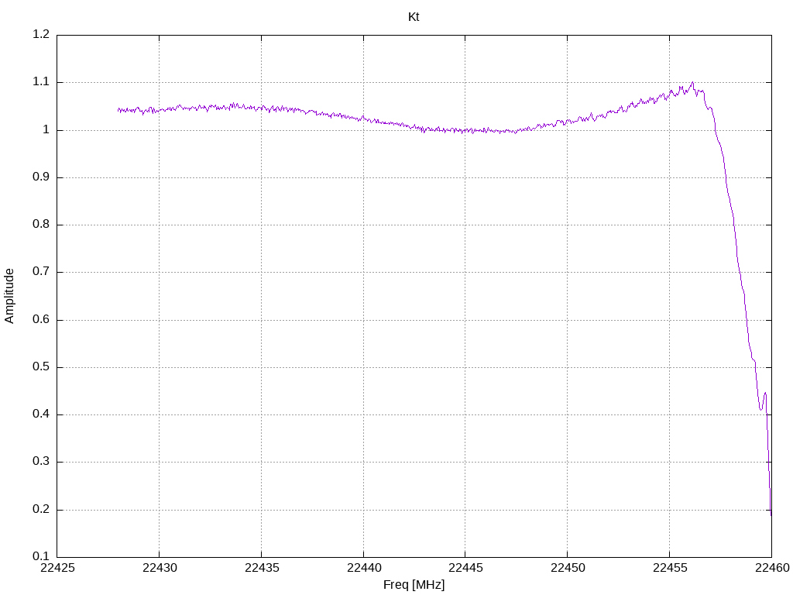Click the x-axis tick label "22440"
Image resolution: width=793 pixels, height=595 pixels.
point(364,568)
